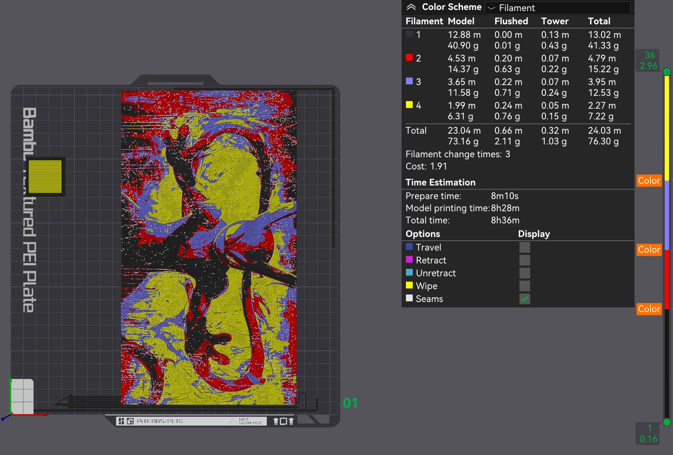Select the Color change marker between yellow and purple
Viewport: 673px width, 455px height.
point(649,180)
